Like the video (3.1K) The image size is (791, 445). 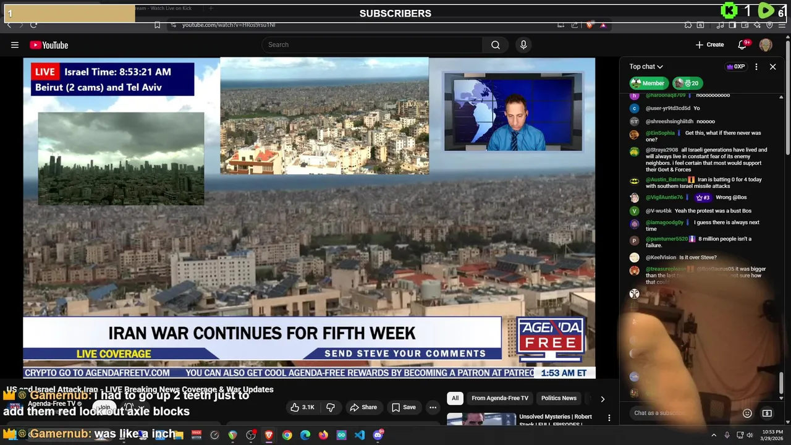pos(303,407)
